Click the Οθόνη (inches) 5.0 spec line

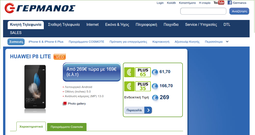point(78,92)
